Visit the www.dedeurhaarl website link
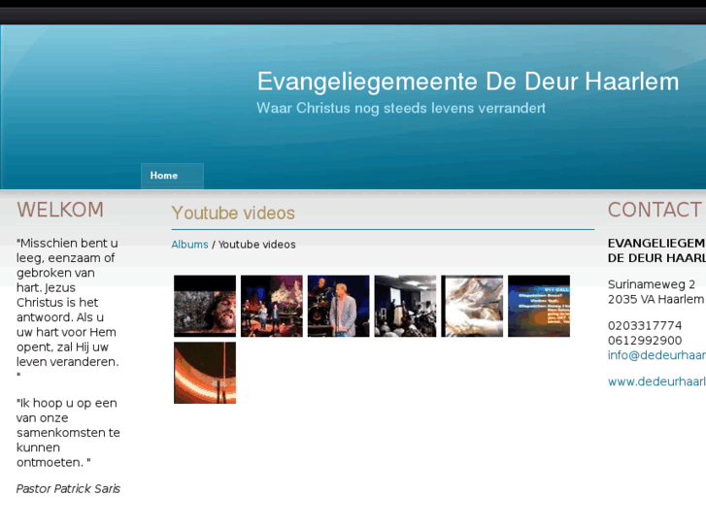The height and width of the screenshot is (529, 706). (656, 381)
